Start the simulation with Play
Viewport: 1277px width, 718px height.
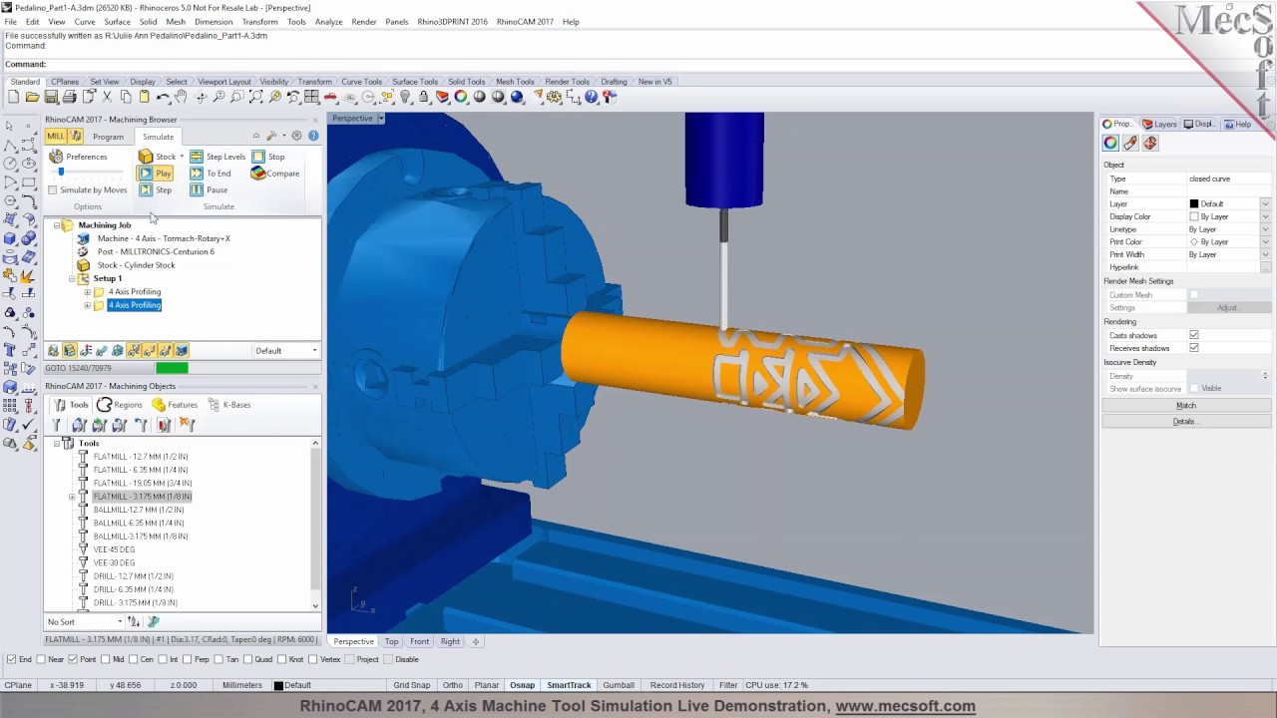pyautogui.click(x=155, y=174)
